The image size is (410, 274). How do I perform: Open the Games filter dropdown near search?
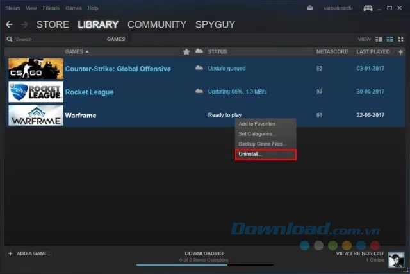point(116,40)
